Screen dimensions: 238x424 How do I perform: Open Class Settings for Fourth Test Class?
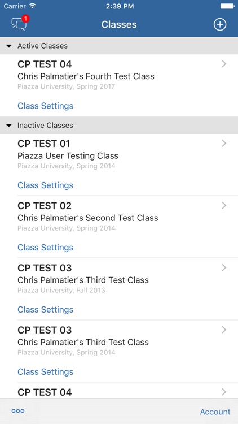point(45,106)
